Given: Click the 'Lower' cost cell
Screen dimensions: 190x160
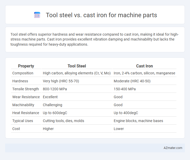Looking at the screenshot, I should pyautogui.click(x=119, y=129).
